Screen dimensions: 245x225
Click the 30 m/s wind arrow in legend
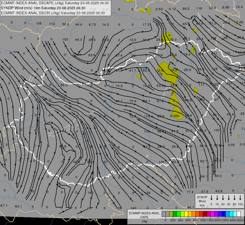[x=228, y=198]
